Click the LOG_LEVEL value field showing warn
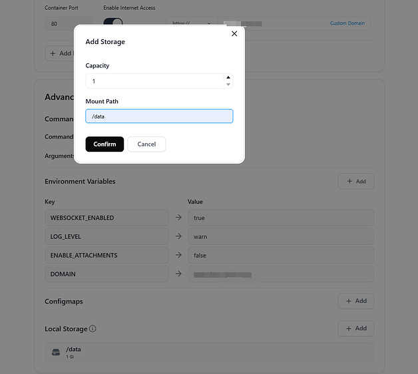This screenshot has height=374, width=418. click(x=280, y=236)
